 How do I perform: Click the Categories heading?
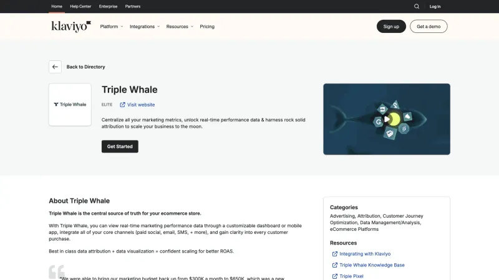tap(344, 207)
